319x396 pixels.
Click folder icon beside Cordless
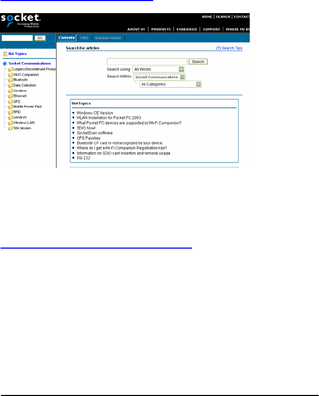click(10, 91)
